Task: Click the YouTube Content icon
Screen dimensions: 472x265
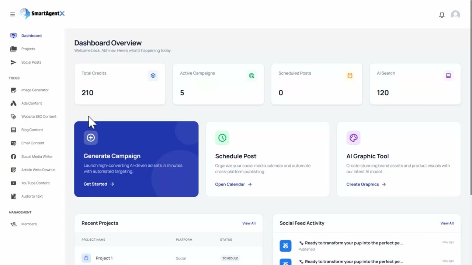Action: click(x=13, y=183)
